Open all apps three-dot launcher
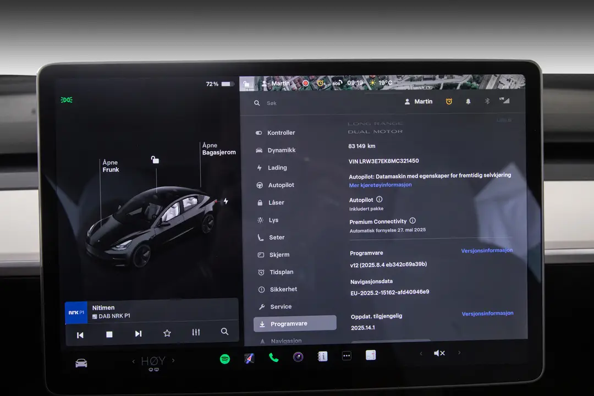The image size is (594, 396). [x=346, y=355]
